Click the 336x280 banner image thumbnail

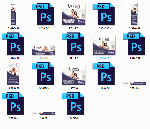coord(74,75)
